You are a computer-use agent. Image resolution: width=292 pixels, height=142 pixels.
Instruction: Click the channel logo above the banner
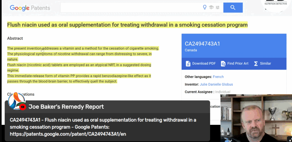[x=17, y=100]
